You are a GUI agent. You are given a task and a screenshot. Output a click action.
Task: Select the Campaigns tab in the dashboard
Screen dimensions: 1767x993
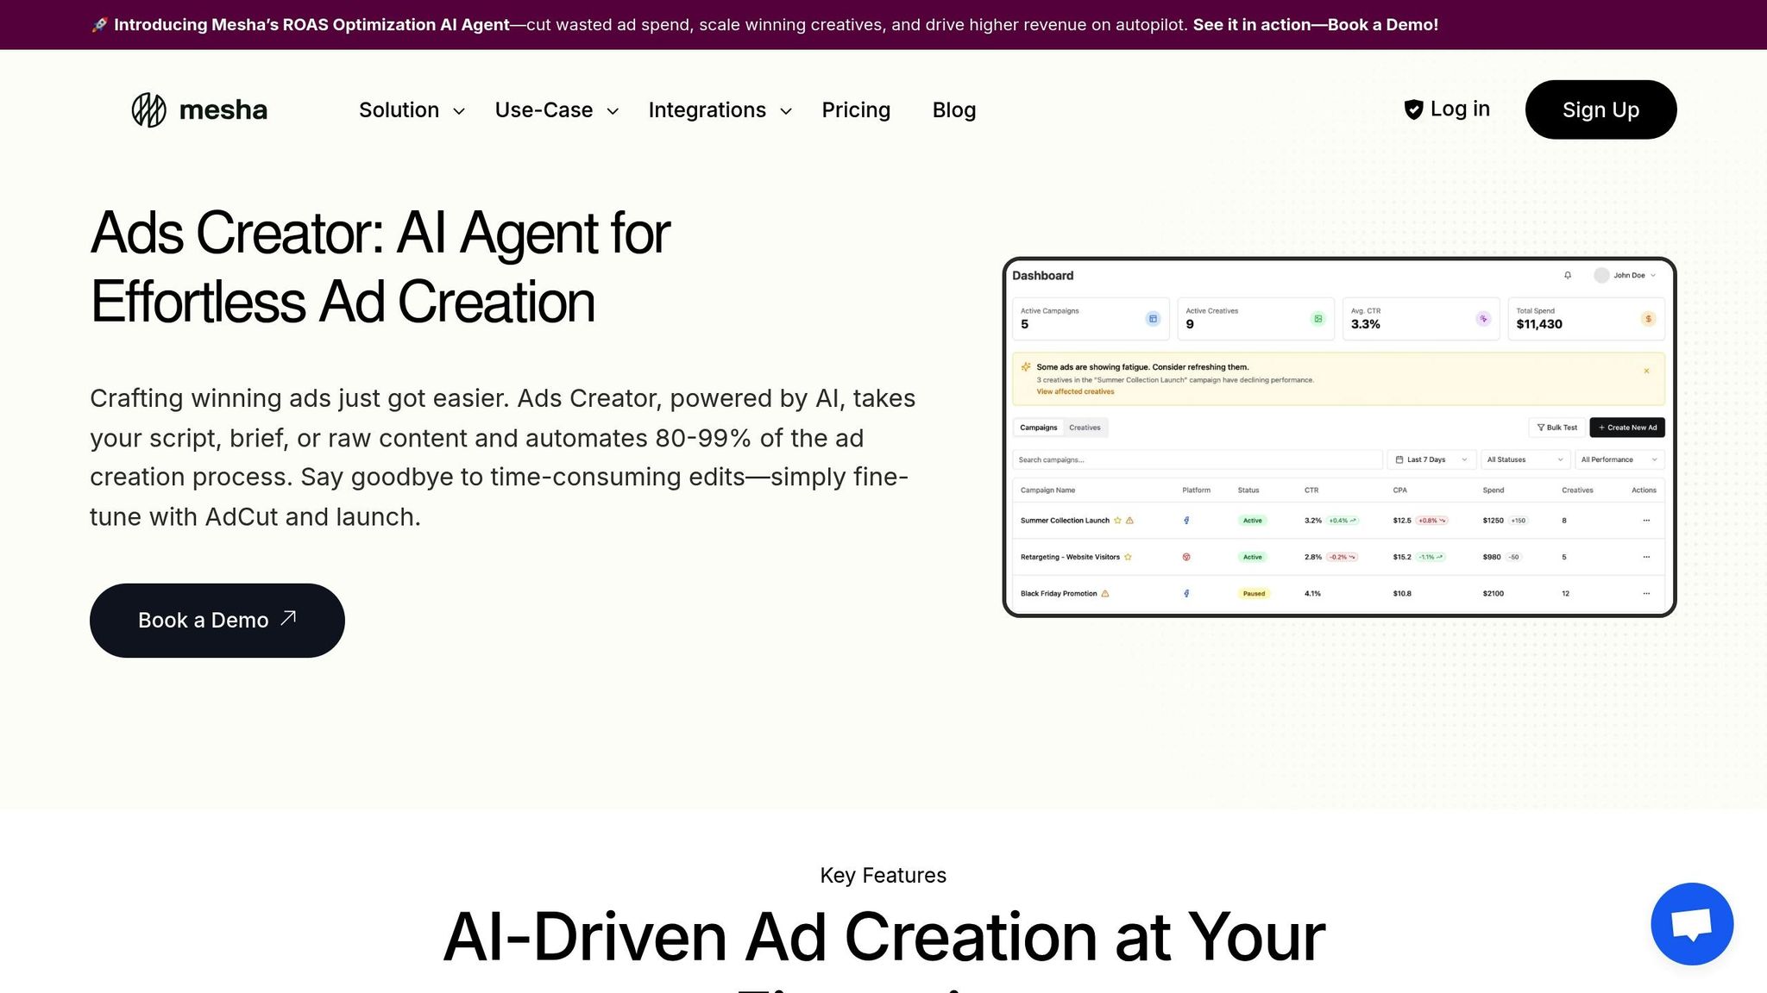click(1038, 428)
